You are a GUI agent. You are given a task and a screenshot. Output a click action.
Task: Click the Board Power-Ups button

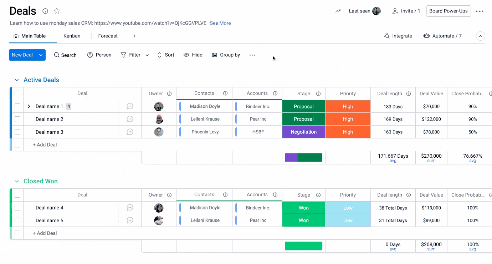point(448,11)
